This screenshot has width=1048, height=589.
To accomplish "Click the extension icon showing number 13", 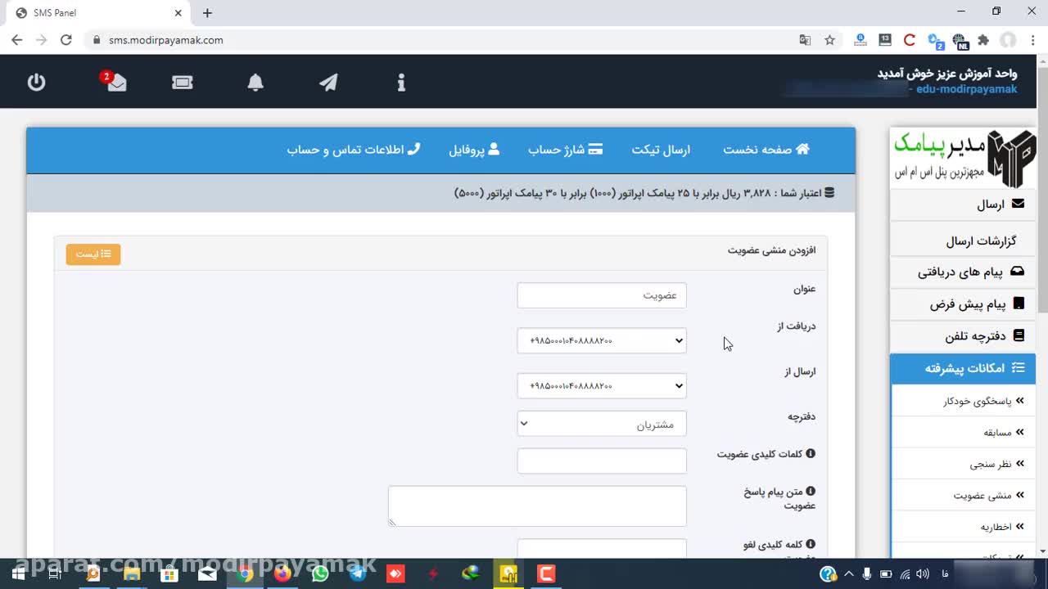I will [x=884, y=39].
